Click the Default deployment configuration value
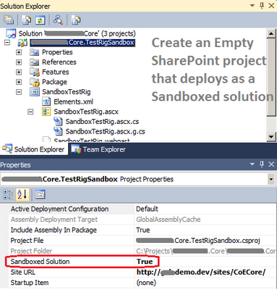The height and width of the screenshot is (290, 277). coord(147,209)
